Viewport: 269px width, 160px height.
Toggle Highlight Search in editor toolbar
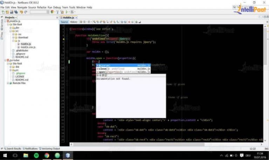pyautogui.click(x=104, y=22)
